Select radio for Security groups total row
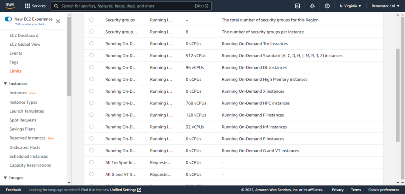Viewport: 405px width, 194px height. 91,20
